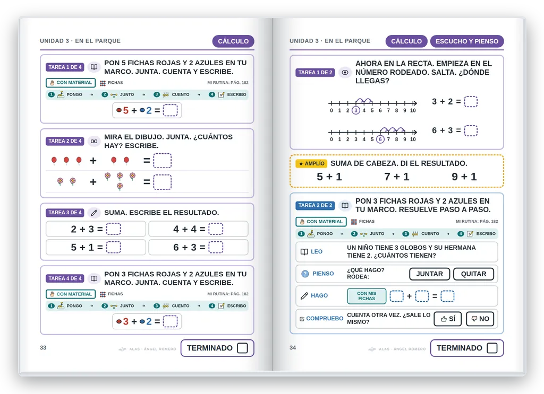
Task: Click the JUNTO step icon in Tarea 2 de 2
Action: click(x=363, y=234)
